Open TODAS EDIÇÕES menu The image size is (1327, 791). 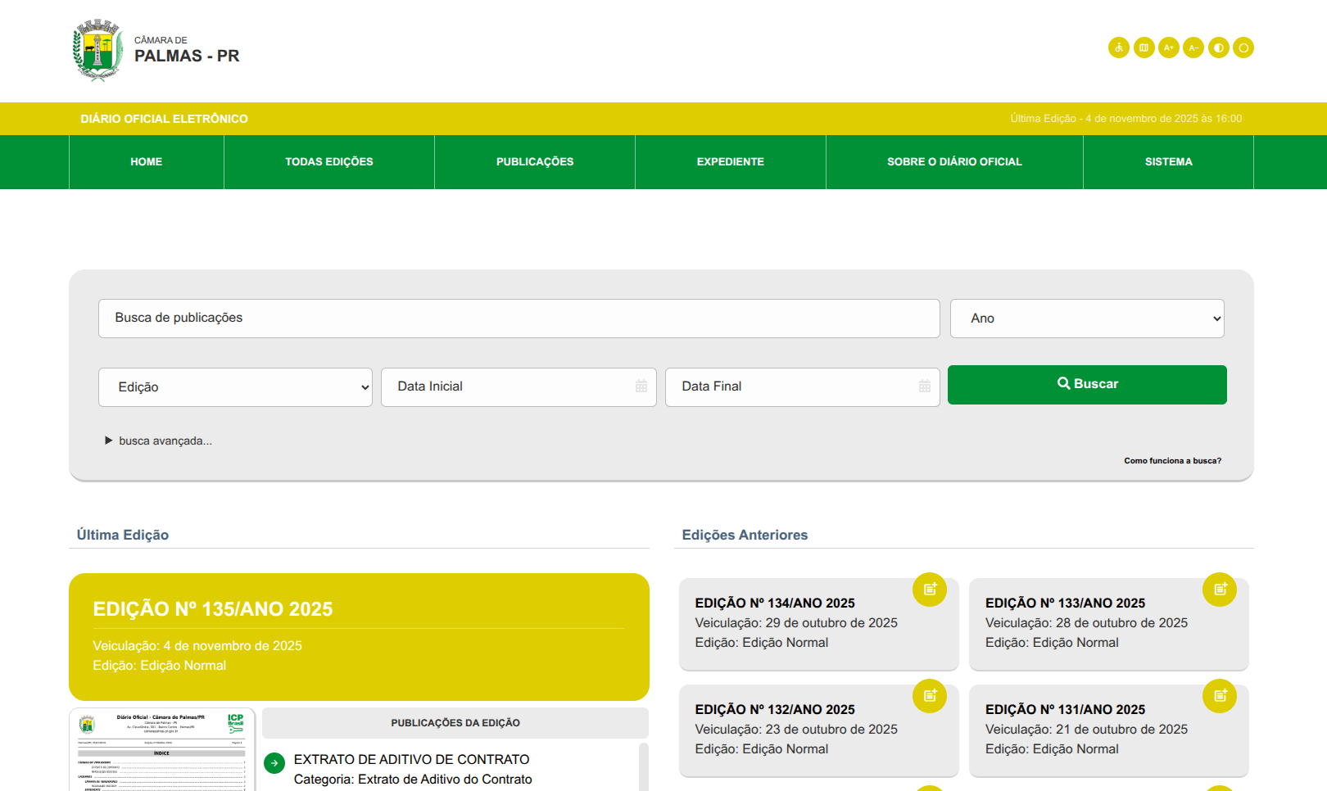(x=329, y=162)
